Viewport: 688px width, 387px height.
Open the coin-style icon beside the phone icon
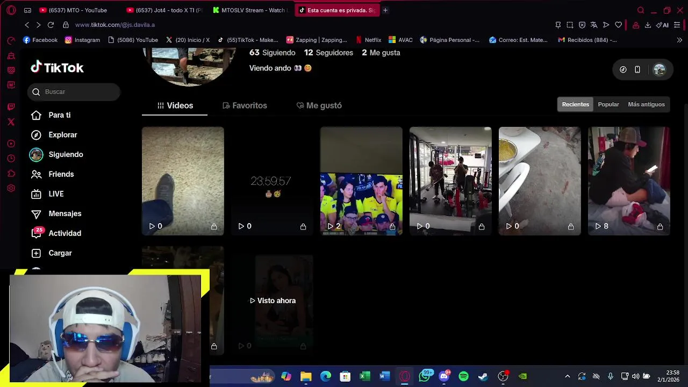623,69
